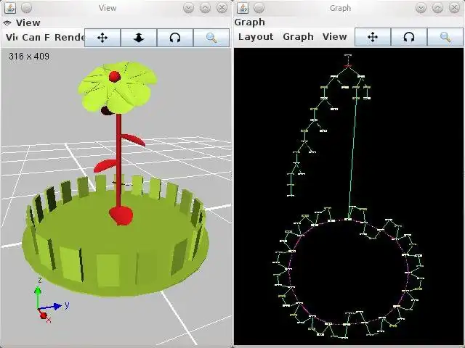Click the red flower center sphere
The height and width of the screenshot is (348, 465).
point(115,77)
